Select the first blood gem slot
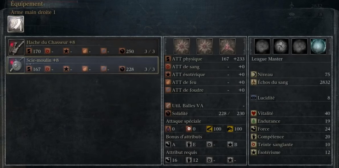 182,46
